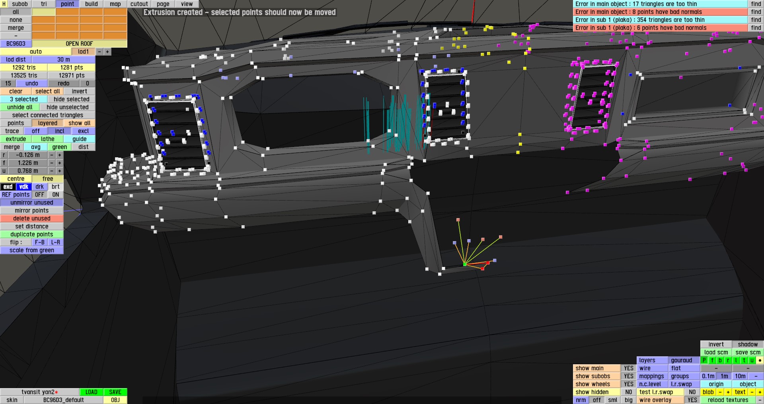Select the r (right) view button

pos(728,360)
